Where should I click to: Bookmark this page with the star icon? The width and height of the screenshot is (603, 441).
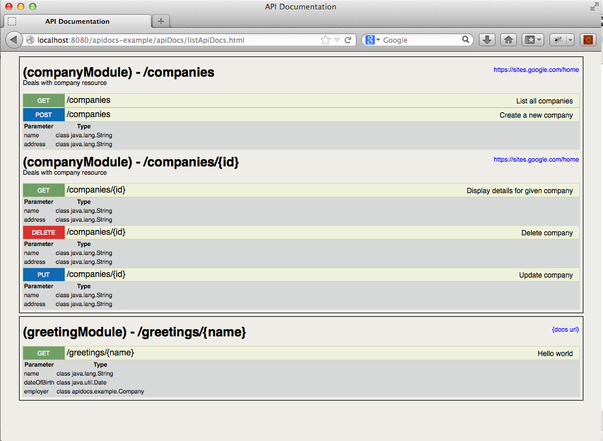tap(326, 40)
